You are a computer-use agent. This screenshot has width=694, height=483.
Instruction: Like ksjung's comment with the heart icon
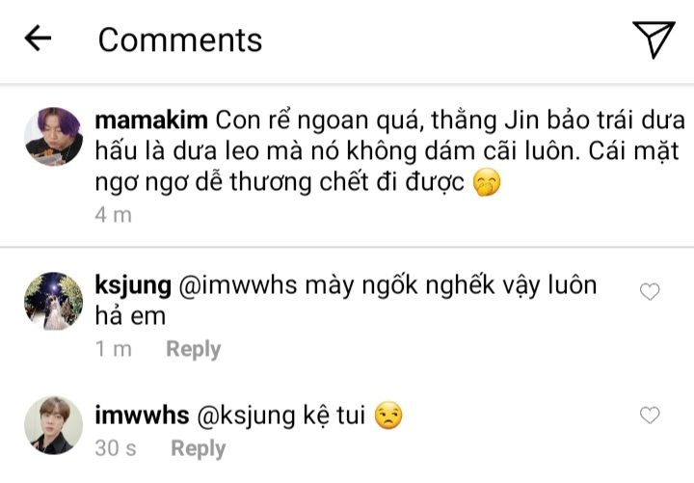650,291
